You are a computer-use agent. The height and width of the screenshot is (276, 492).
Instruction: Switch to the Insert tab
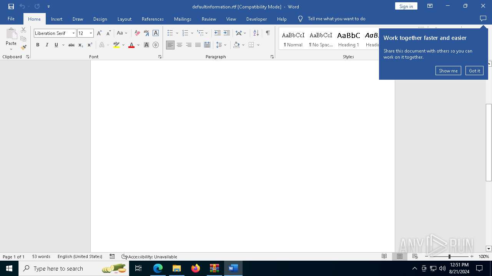(x=57, y=19)
